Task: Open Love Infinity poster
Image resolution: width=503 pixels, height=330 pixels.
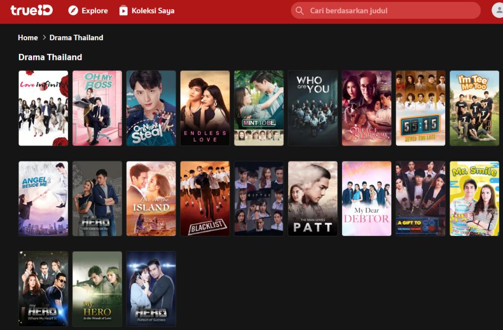Action: click(x=43, y=108)
